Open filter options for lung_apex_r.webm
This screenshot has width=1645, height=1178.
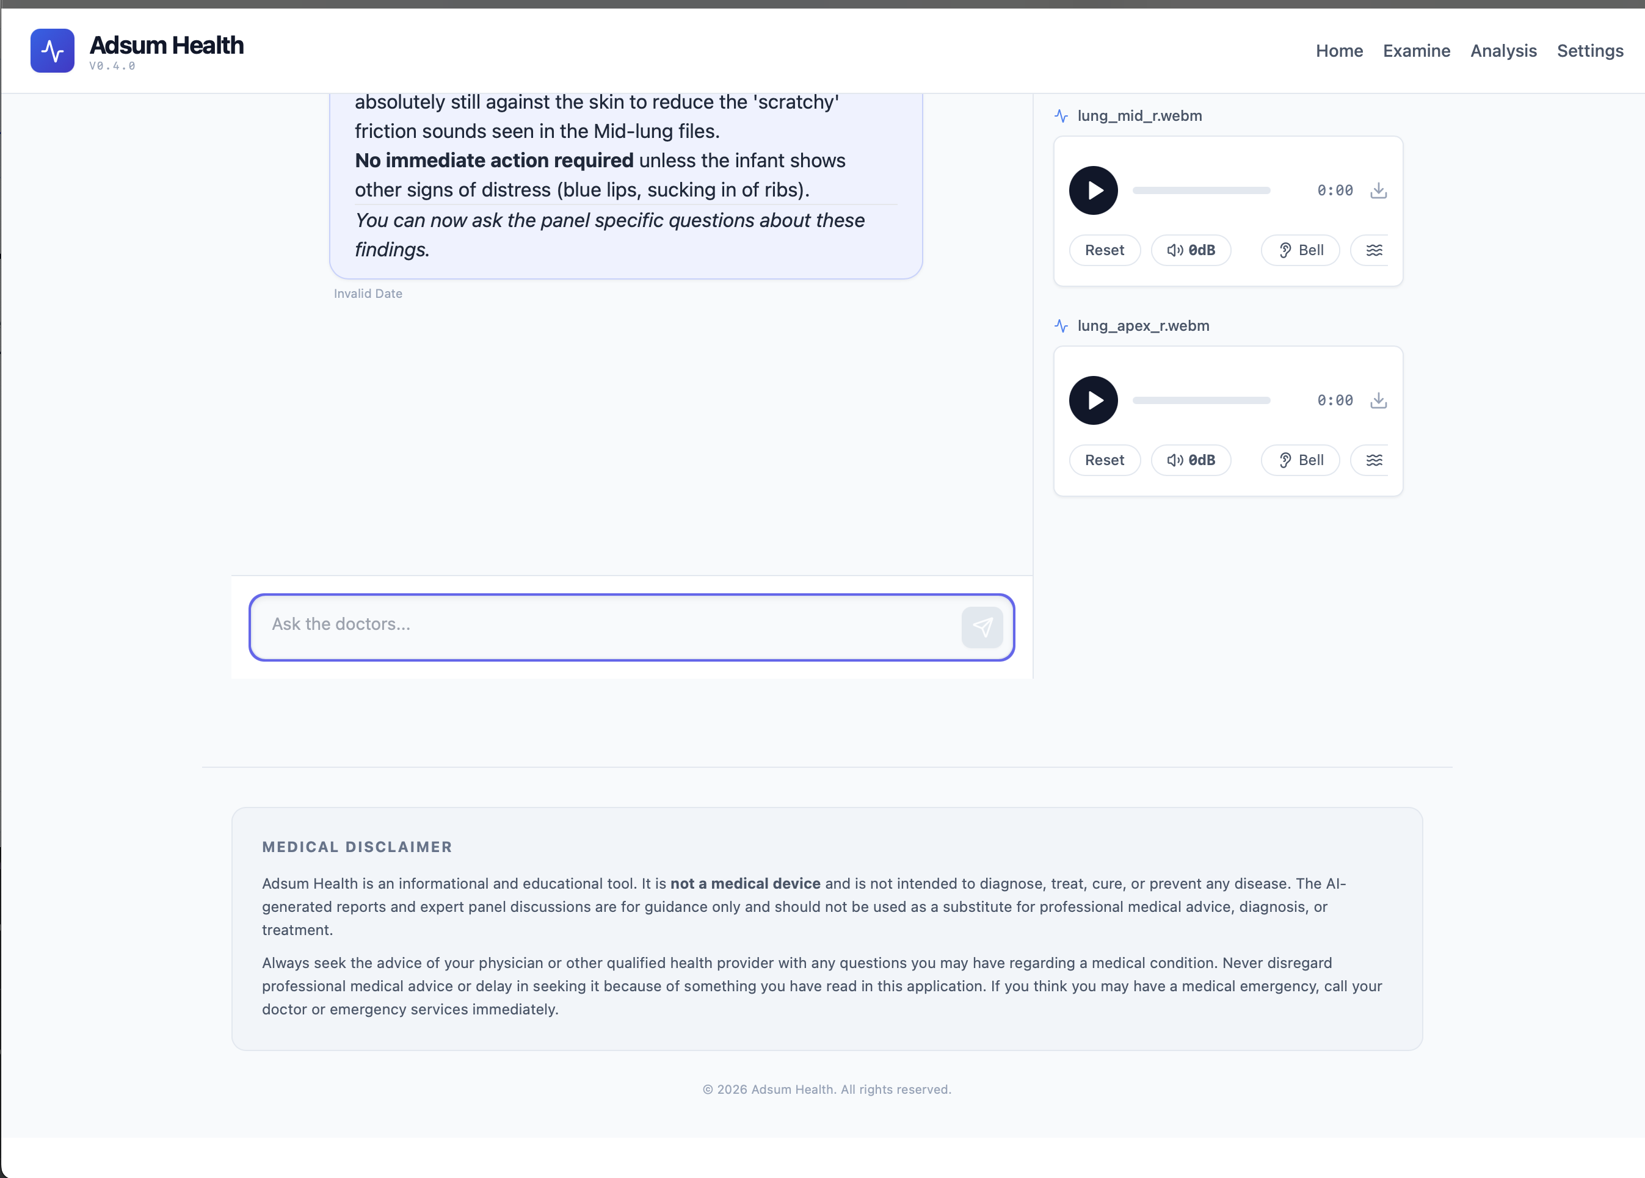[1373, 460]
